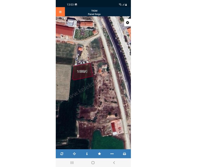
Task: Tap the picture notification icon in status bar
Action: [76, 5]
